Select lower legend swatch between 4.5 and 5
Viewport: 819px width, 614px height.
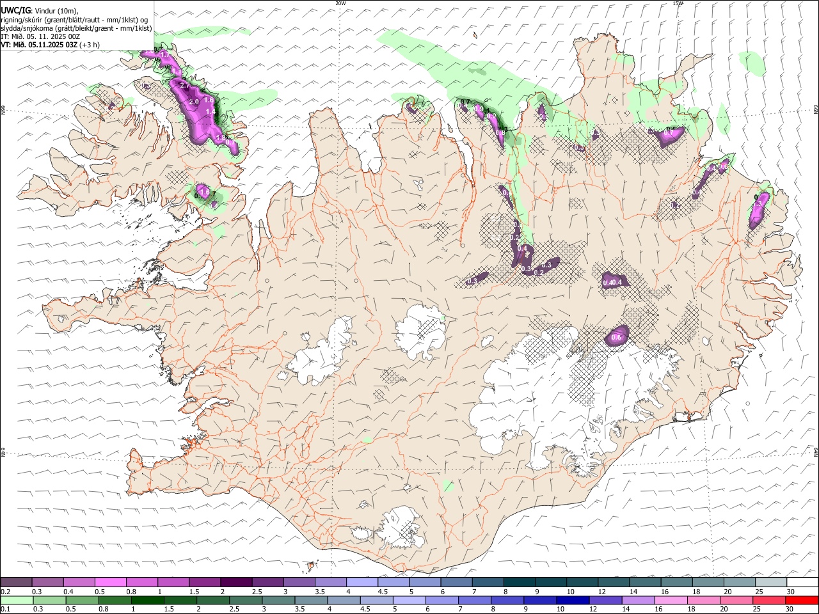[x=377, y=600]
